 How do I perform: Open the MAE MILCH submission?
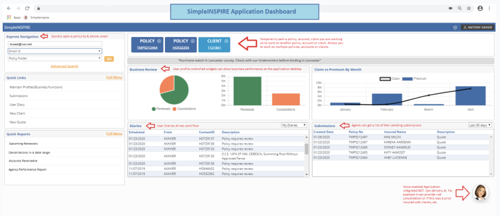pos(401,137)
